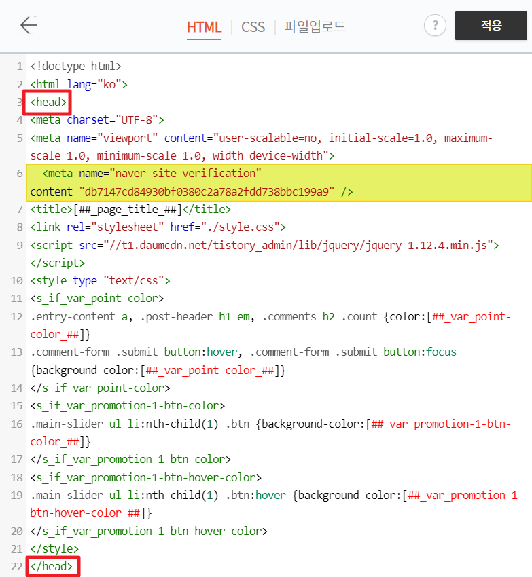Screen dimensions: 532x577
Task: Apply changes with the 적용 button
Action: (x=491, y=25)
